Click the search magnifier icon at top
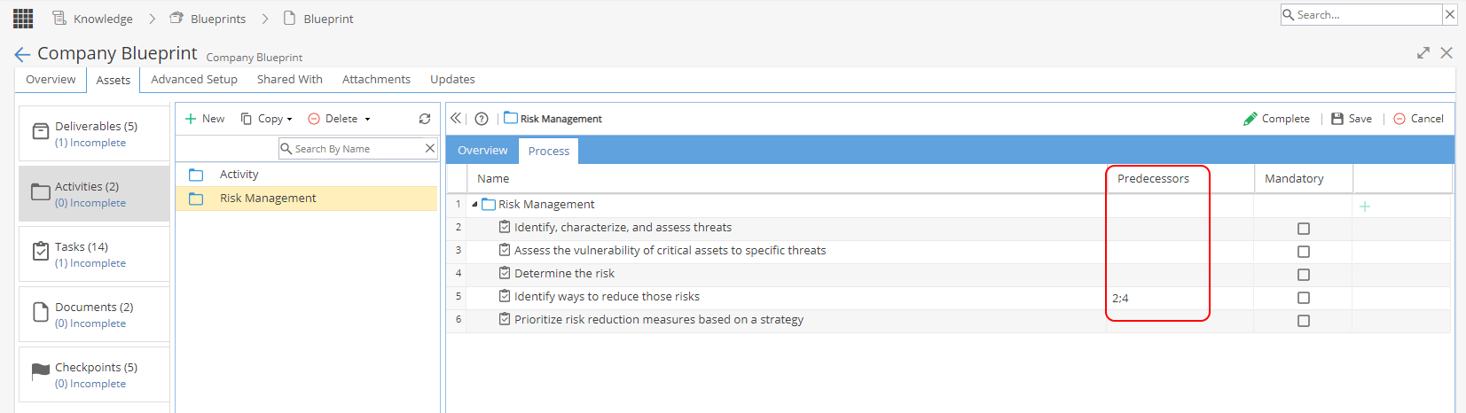This screenshot has height=413, width=1466. [x=1289, y=14]
